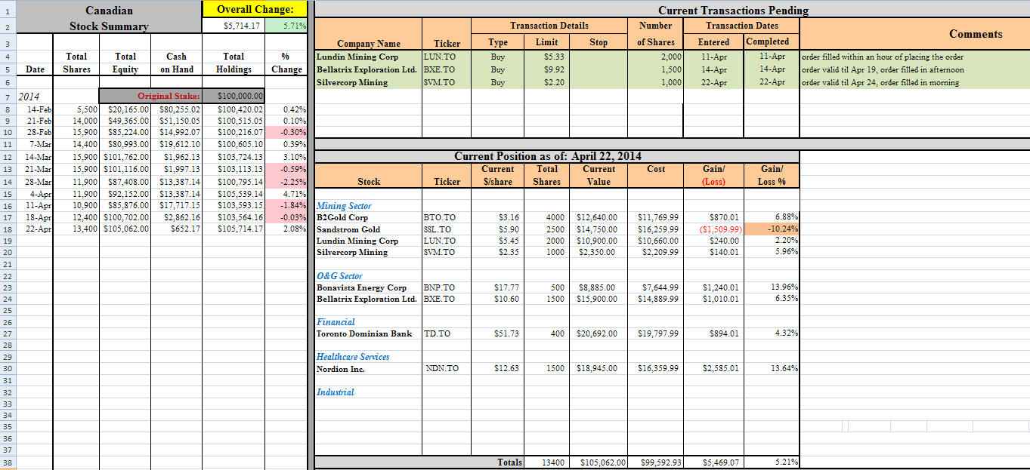The width and height of the screenshot is (1030, 470).
Task: Select the Sandstrom Gold stock name
Action: (348, 229)
